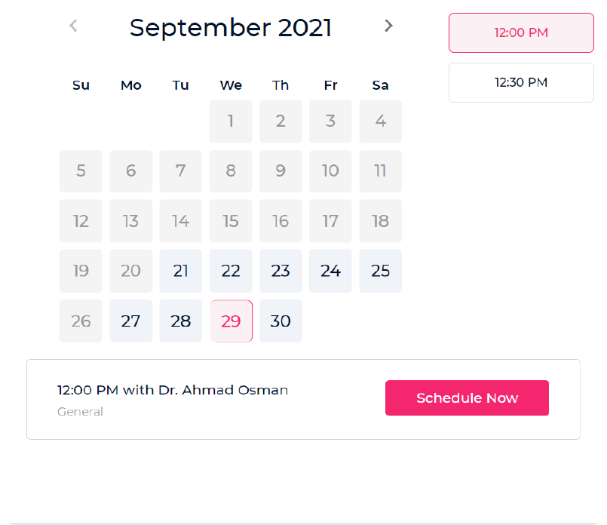This screenshot has height=525, width=607.
Task: Go to the next month arrow
Action: tap(388, 26)
